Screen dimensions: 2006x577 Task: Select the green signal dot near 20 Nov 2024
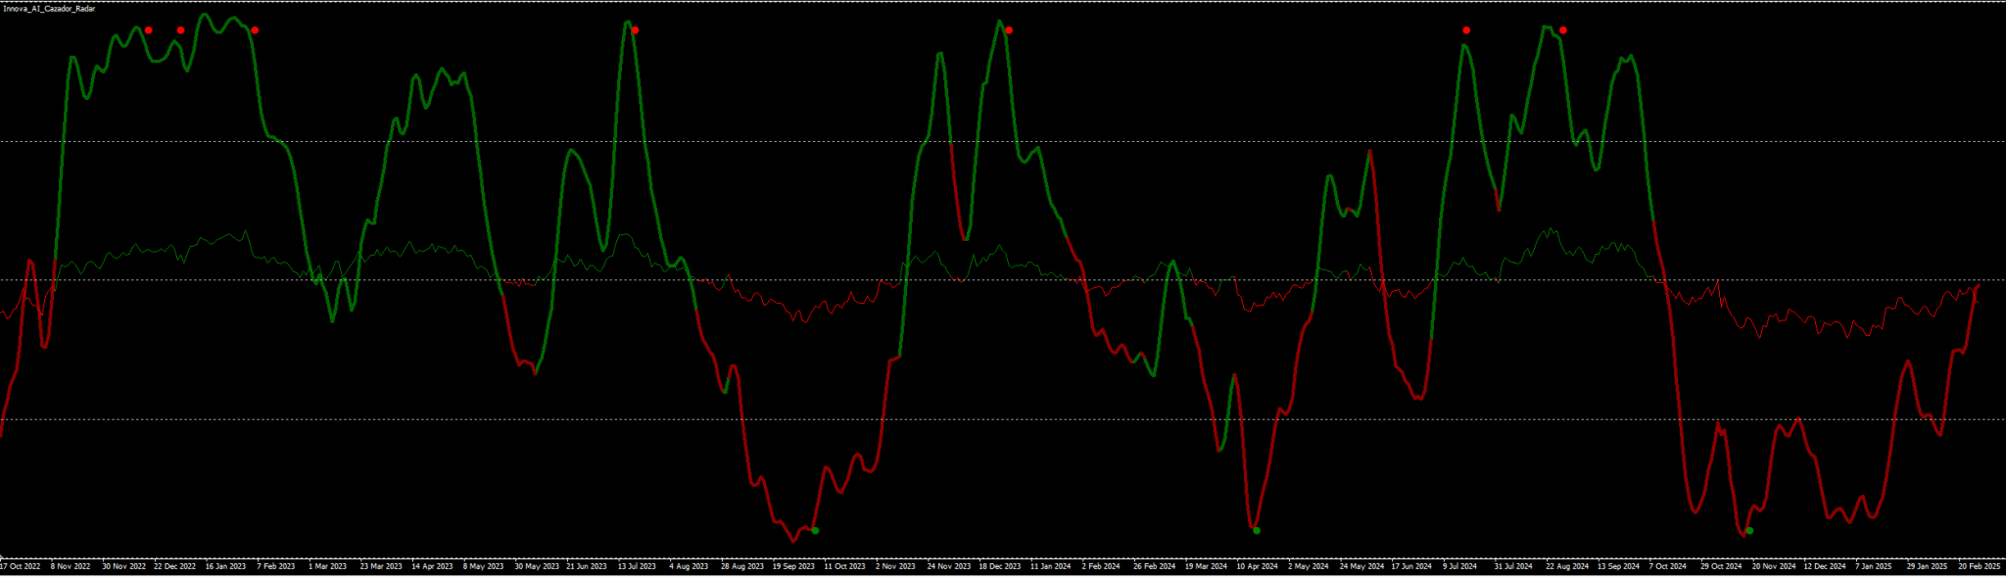[1750, 531]
